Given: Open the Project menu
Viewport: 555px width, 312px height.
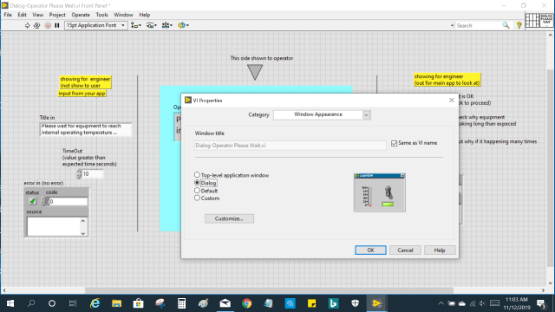Looking at the screenshot, I should 57,15.
